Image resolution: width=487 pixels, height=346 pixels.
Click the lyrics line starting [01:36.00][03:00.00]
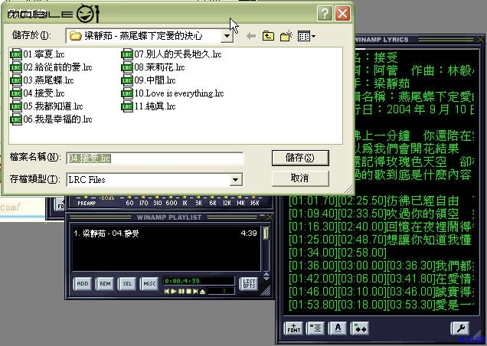[381, 266]
